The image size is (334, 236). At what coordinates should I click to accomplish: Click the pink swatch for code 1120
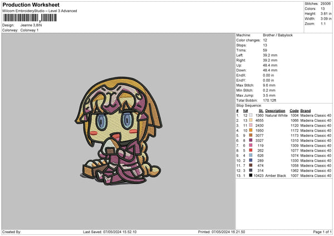[250, 125]
